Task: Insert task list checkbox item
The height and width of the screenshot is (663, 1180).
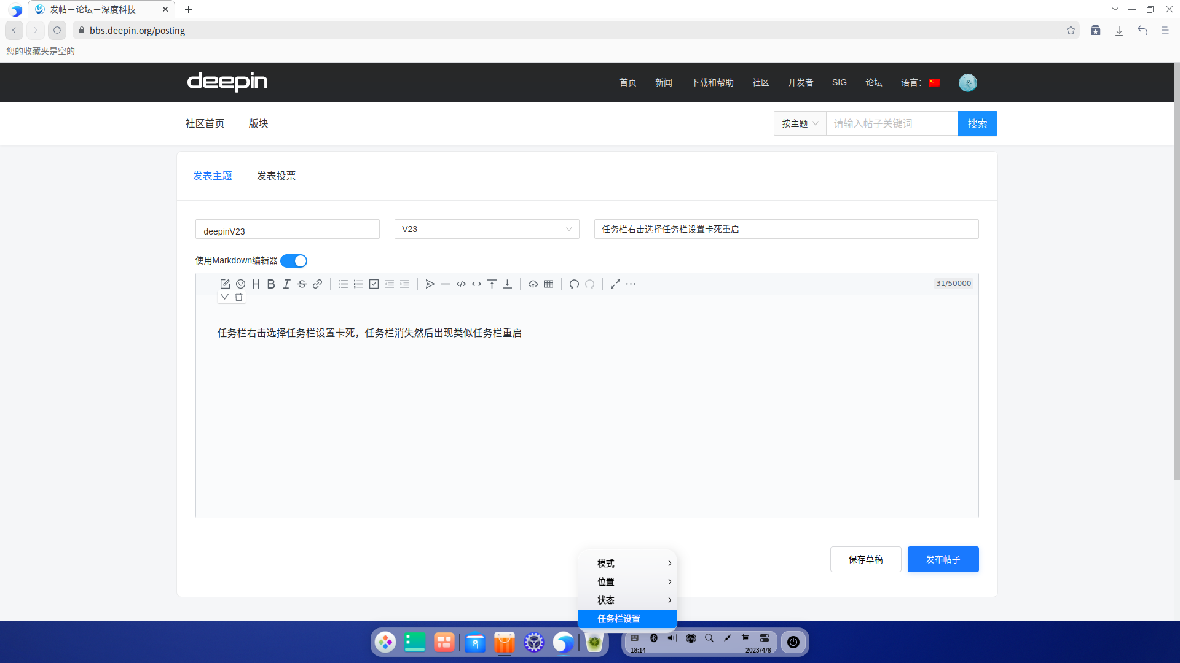Action: (374, 284)
